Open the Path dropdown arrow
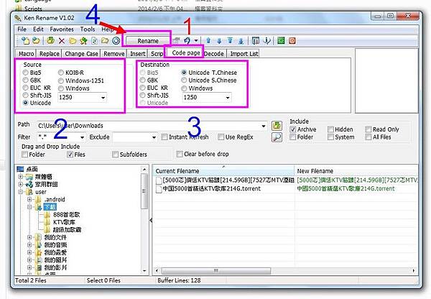431x299 pixels. click(264, 126)
